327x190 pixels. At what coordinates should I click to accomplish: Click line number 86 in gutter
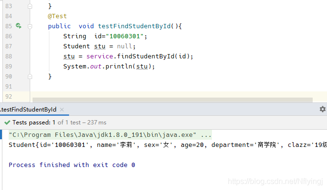(x=9, y=36)
